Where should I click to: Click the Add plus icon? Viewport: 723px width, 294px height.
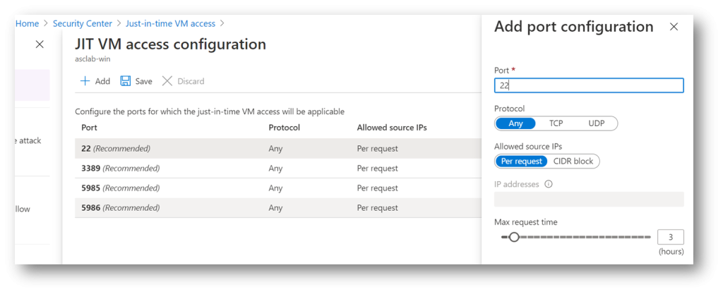[85, 81]
